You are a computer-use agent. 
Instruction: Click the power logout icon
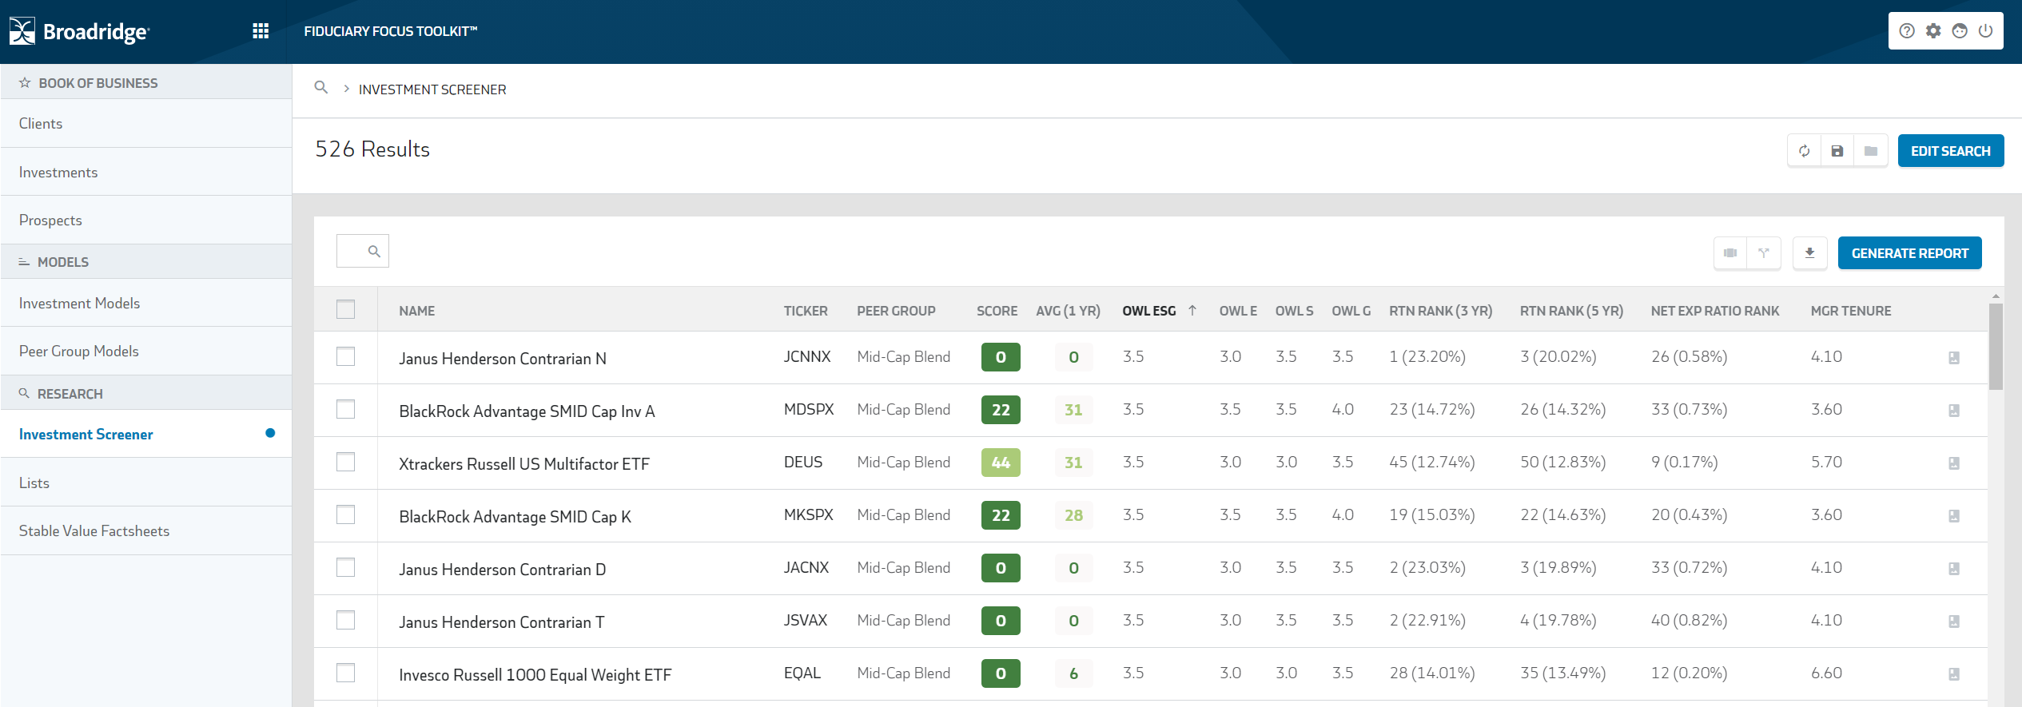click(1986, 31)
